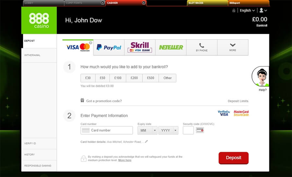The height and width of the screenshot is (177, 292).
Task: Open 'Got a promotion code?' link
Action: 104,101
